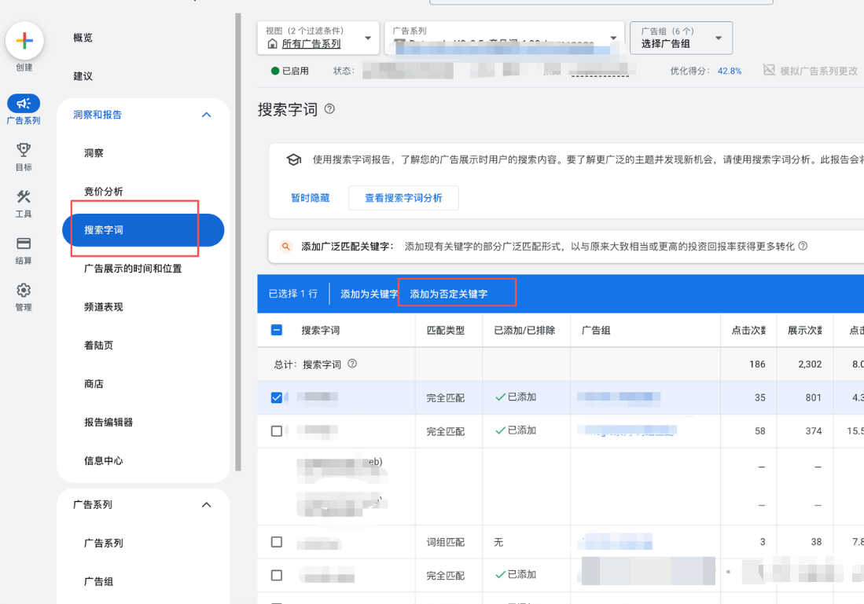The image size is (864, 604).
Task: Open the 所有广告系列 view dropdown
Action: click(x=318, y=39)
